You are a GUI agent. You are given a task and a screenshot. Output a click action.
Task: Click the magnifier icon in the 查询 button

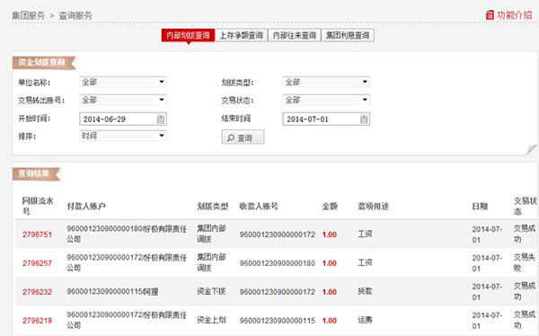click(x=231, y=138)
